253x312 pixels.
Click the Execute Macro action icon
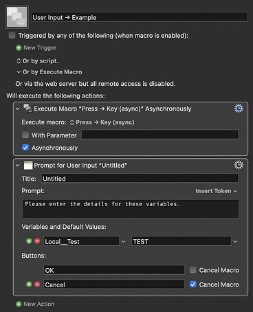coord(28,109)
